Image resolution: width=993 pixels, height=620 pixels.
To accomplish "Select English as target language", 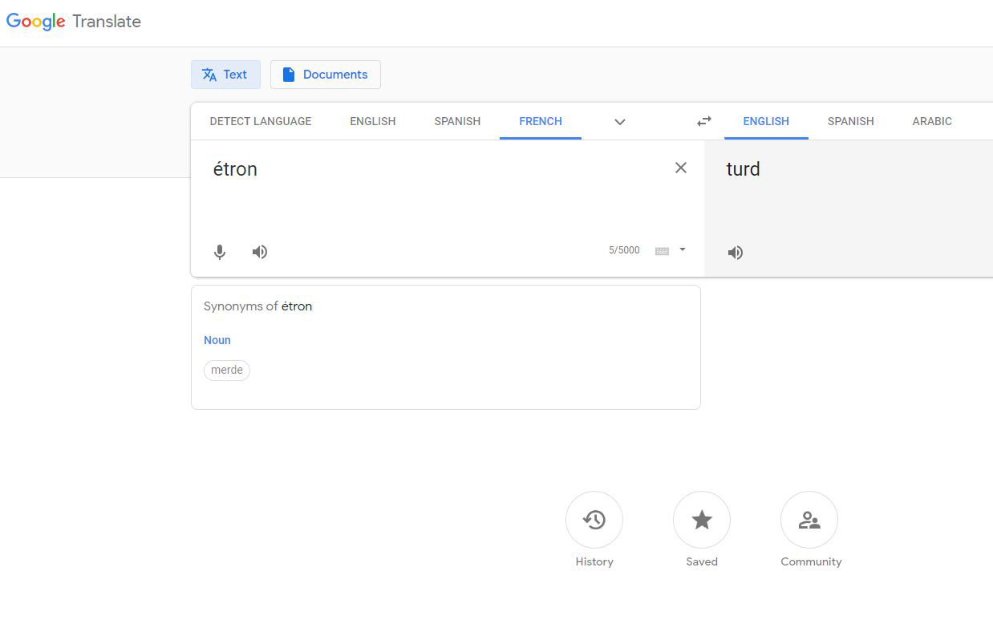I will pos(766,121).
